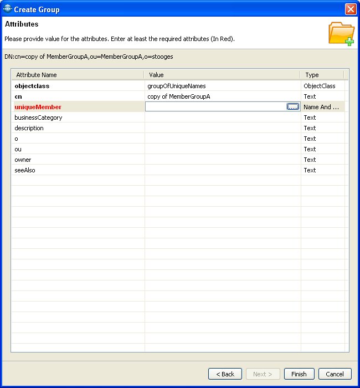Click the folder icon in the header
Image resolution: width=360 pixels, height=388 pixels.
pos(341,33)
